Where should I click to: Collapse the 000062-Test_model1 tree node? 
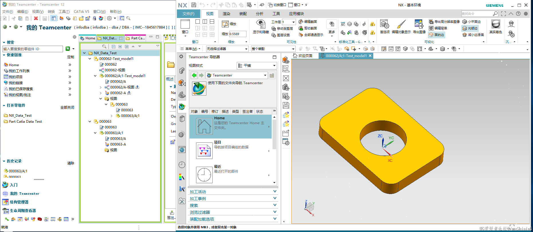[90, 59]
